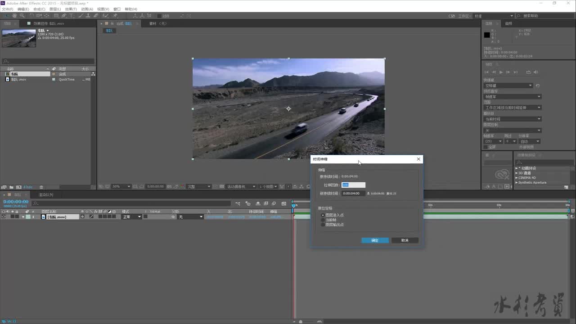
Task: Select the Pan Behind anchor tool
Action: coord(47,16)
